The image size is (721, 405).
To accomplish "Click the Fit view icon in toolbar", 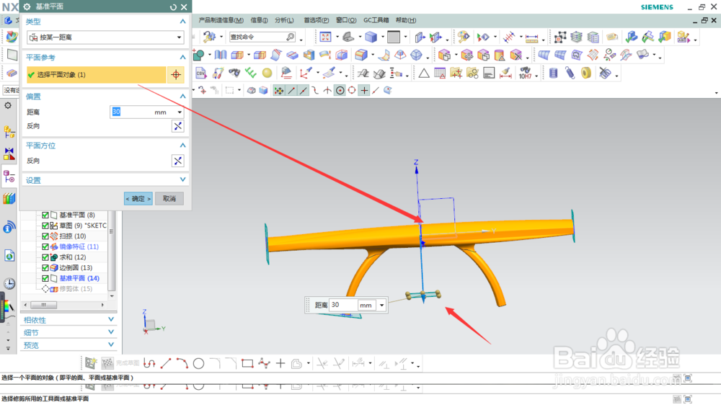I will (325, 37).
